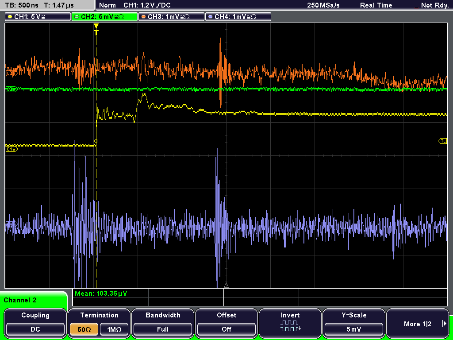Click the T: 1.47 µs trigger time readout
Screen dimensions: 453x340
tap(59, 5)
